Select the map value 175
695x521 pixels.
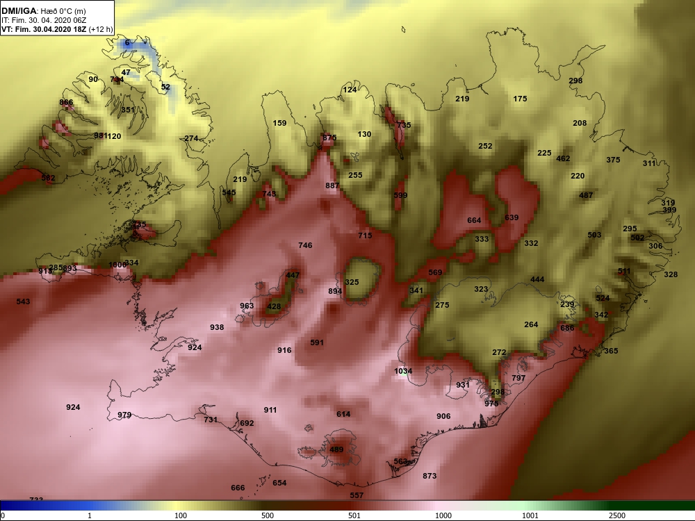pyautogui.click(x=521, y=99)
